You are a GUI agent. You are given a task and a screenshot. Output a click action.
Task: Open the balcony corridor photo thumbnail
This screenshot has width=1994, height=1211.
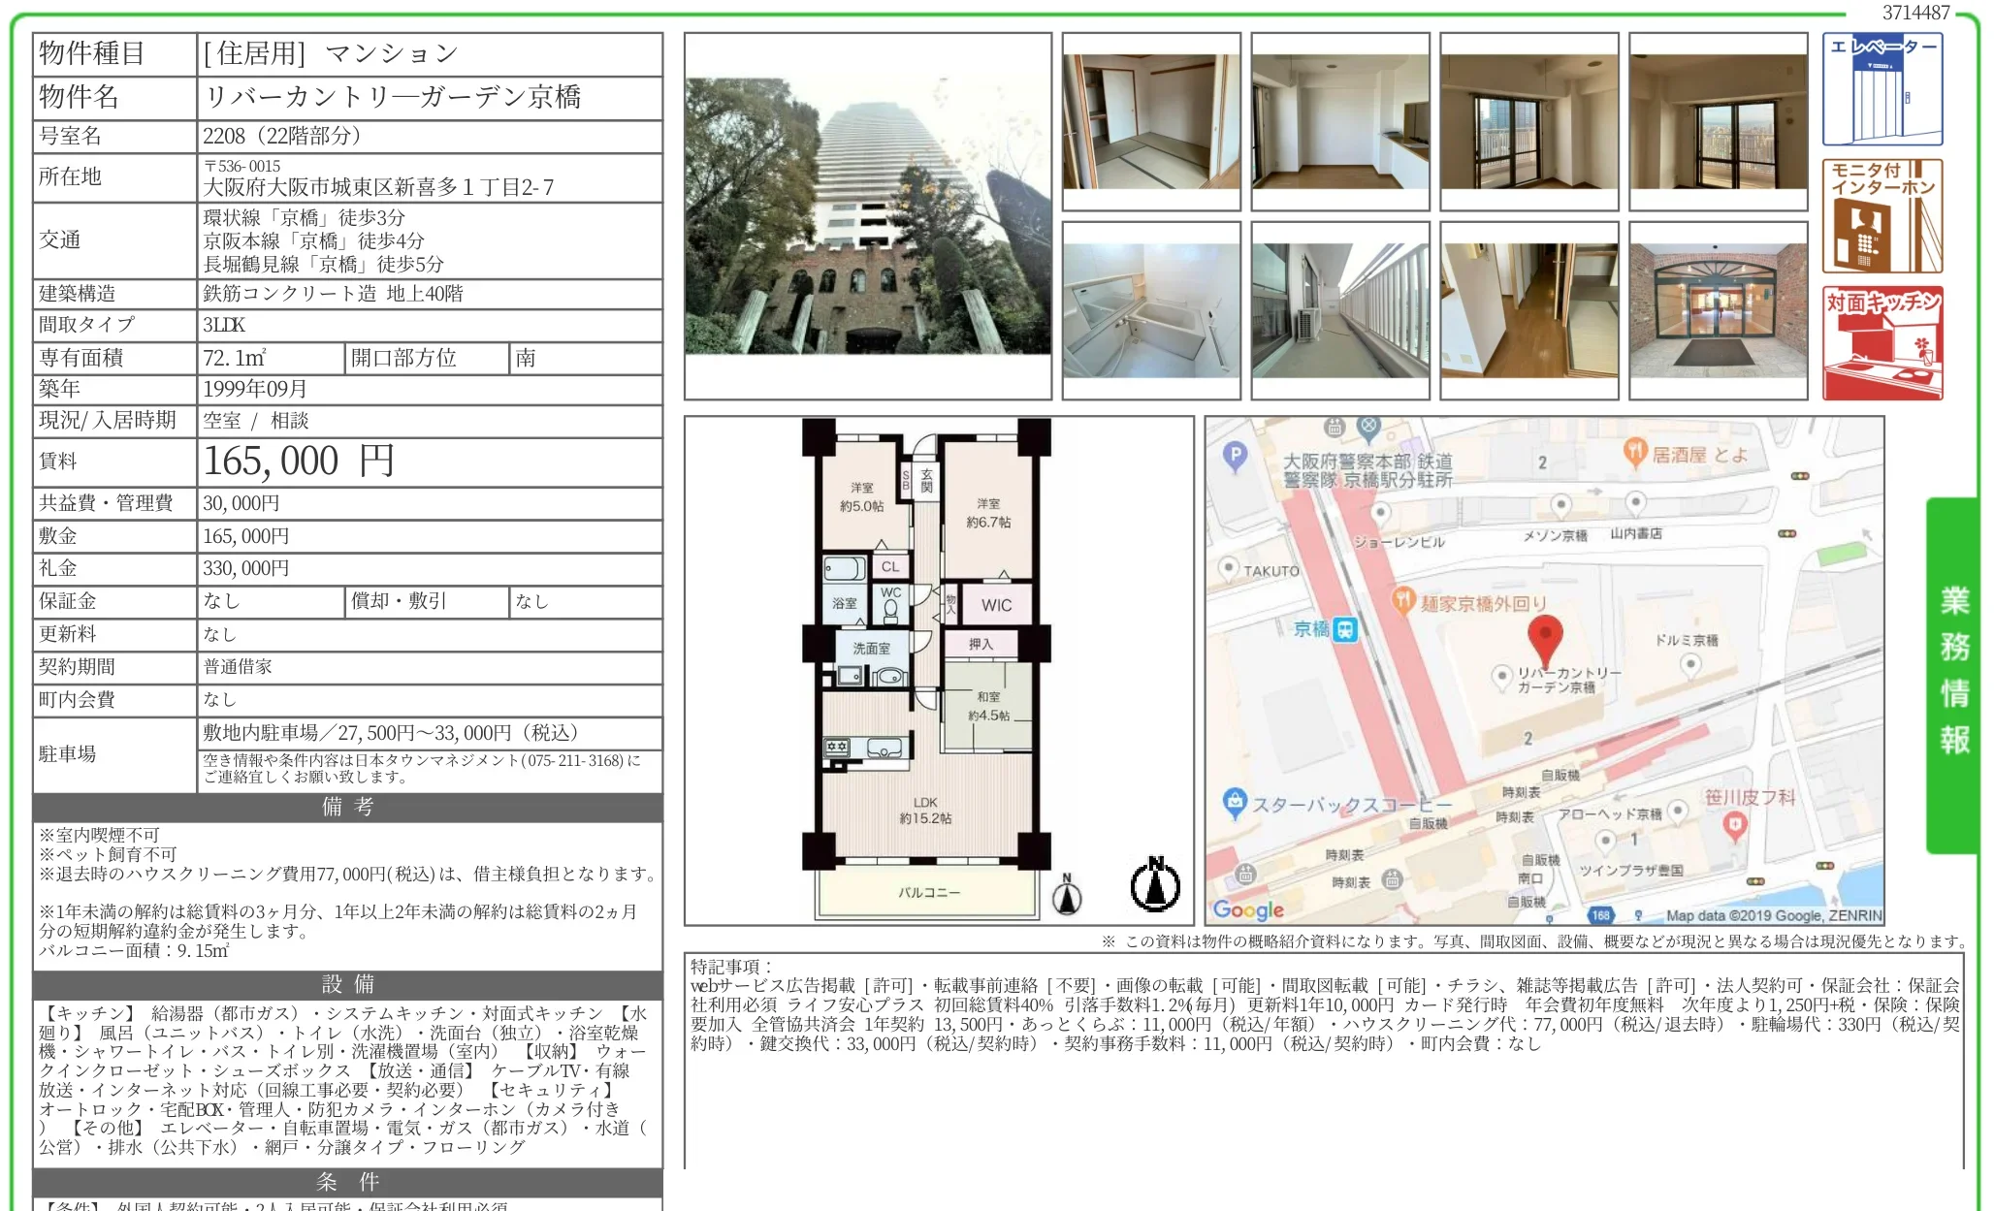pyautogui.click(x=1339, y=310)
